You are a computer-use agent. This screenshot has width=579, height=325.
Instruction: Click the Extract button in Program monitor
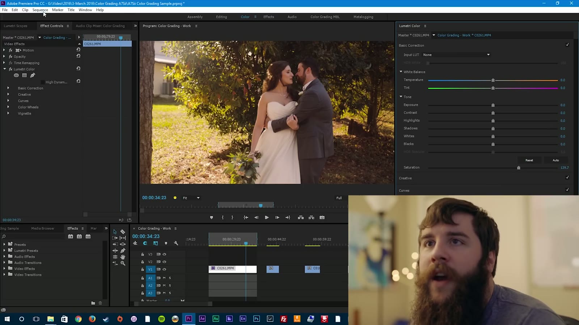311,217
